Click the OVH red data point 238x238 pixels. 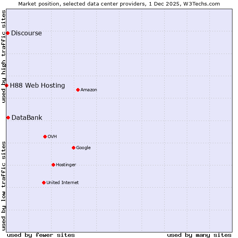(45, 136)
